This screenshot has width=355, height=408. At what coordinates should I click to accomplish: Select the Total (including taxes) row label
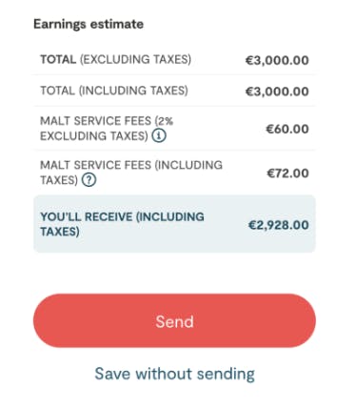click(x=114, y=91)
